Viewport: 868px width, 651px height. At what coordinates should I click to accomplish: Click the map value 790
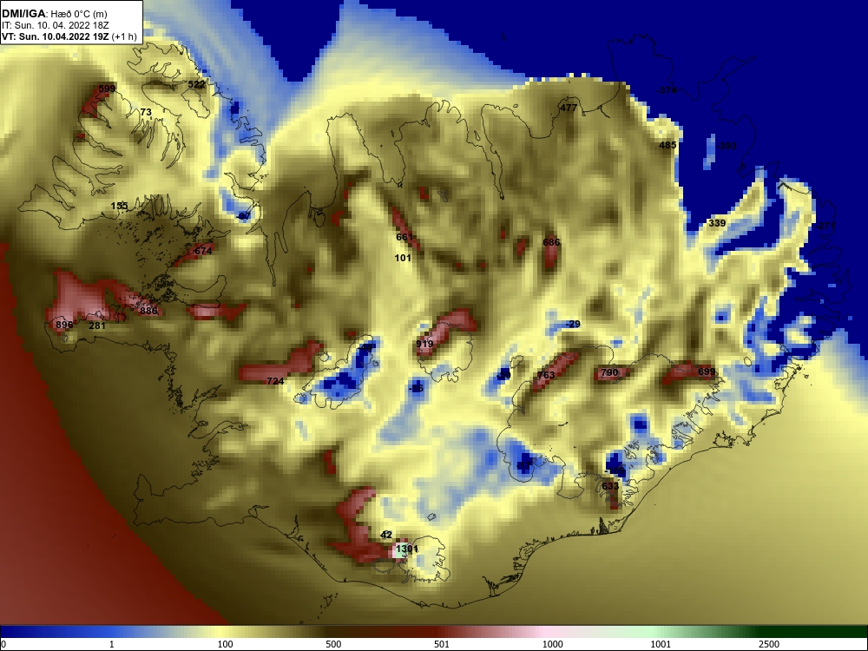click(609, 372)
